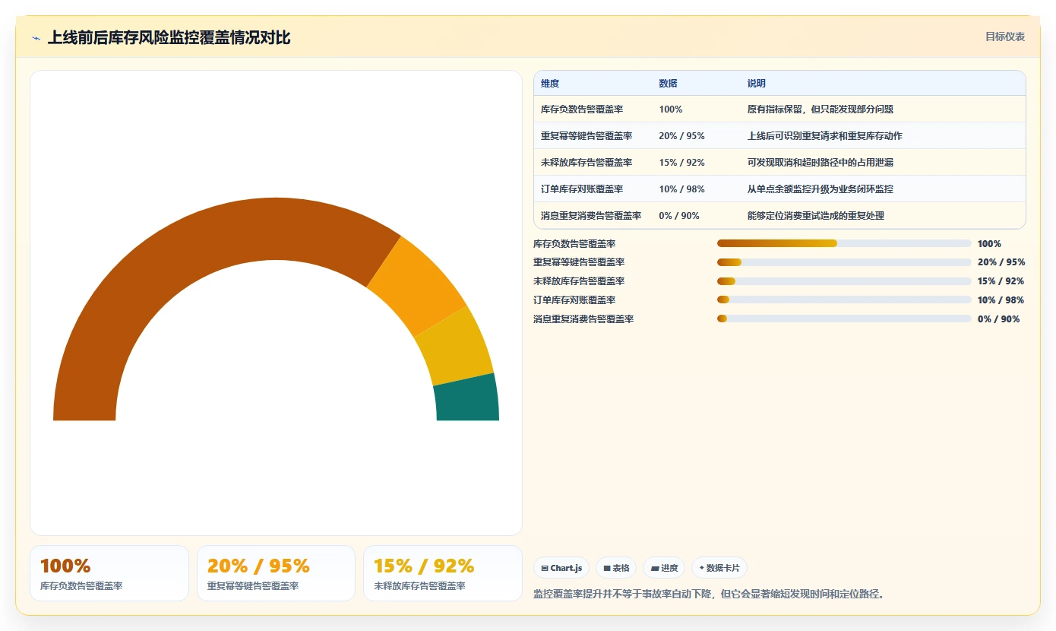Image resolution: width=1056 pixels, height=631 pixels.
Task: Click the 进度 chip
Action: pos(664,568)
